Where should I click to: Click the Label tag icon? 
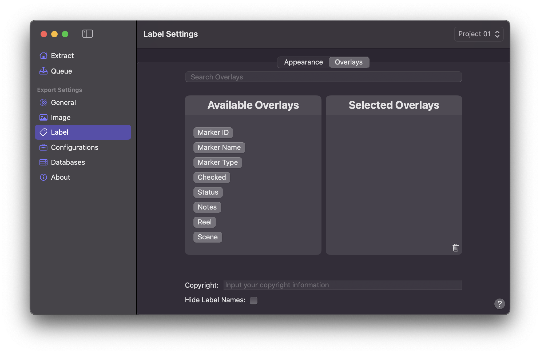pyautogui.click(x=43, y=132)
